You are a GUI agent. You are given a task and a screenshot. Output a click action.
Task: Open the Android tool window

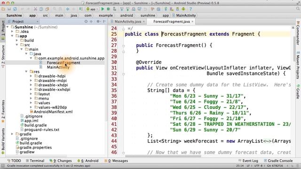tap(88, 161)
